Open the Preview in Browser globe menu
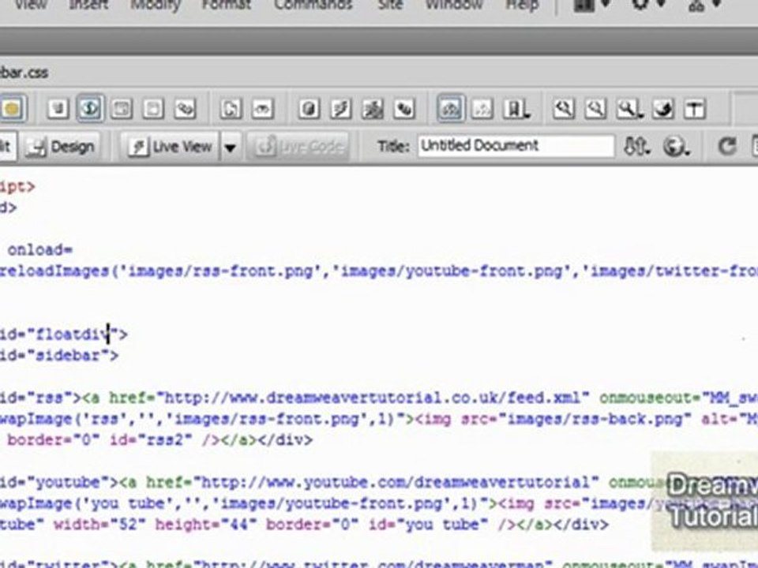The height and width of the screenshot is (568, 758). (x=675, y=146)
